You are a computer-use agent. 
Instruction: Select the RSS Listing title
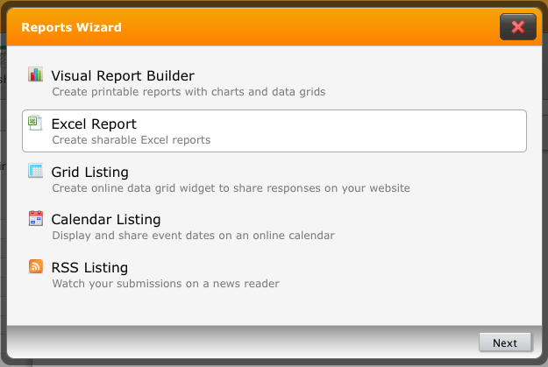tap(89, 268)
